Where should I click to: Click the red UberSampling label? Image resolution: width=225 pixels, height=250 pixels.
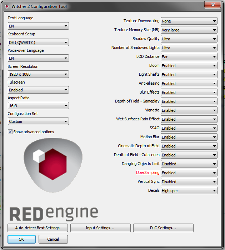tap(147, 172)
